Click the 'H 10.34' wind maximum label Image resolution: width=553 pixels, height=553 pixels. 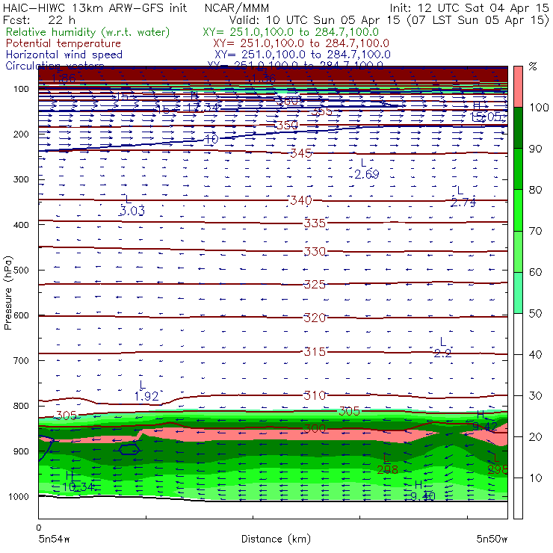click(x=78, y=481)
